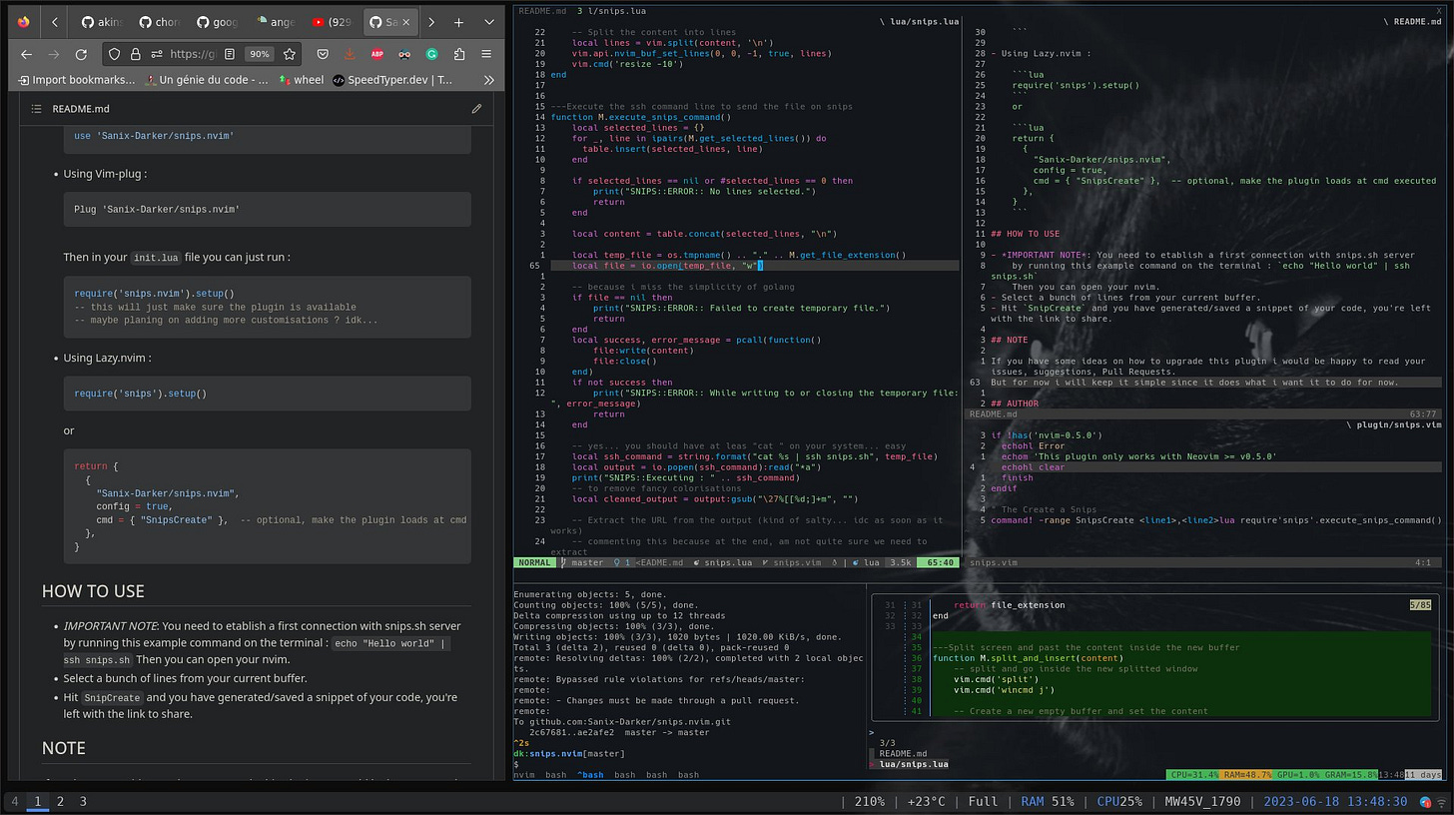Show more bookmarks with double chevron

point(488,80)
